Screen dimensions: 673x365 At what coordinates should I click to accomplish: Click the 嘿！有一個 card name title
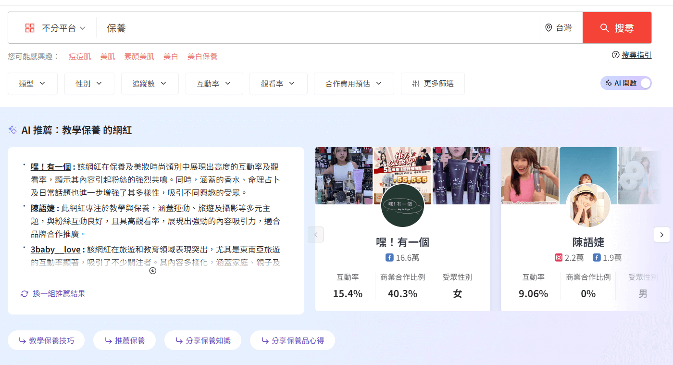pos(402,242)
